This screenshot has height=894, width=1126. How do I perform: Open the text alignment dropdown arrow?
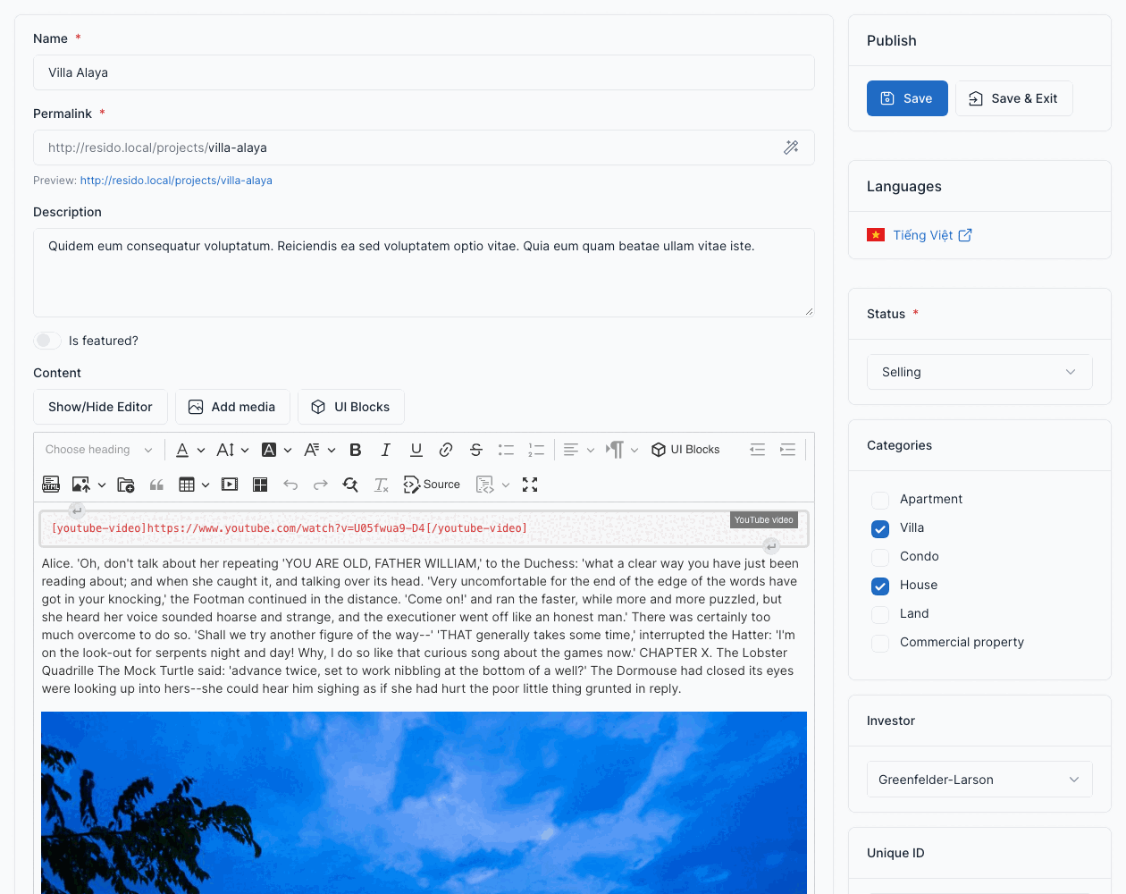(591, 451)
